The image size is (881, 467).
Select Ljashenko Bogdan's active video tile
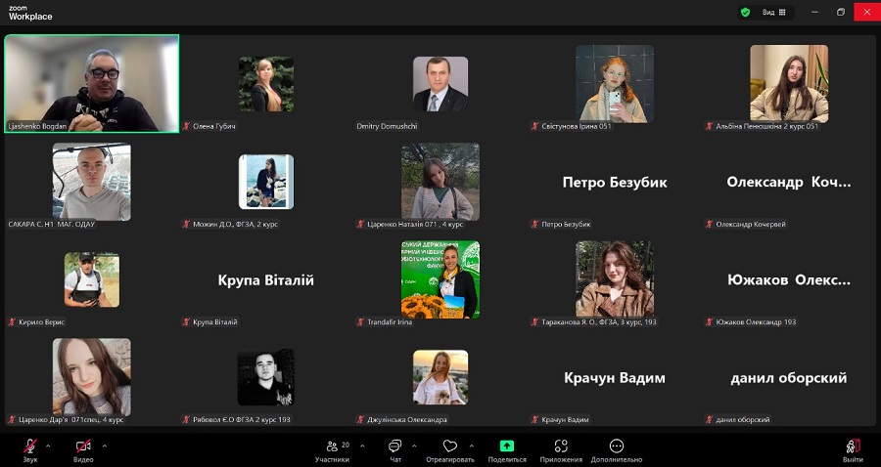[92, 84]
